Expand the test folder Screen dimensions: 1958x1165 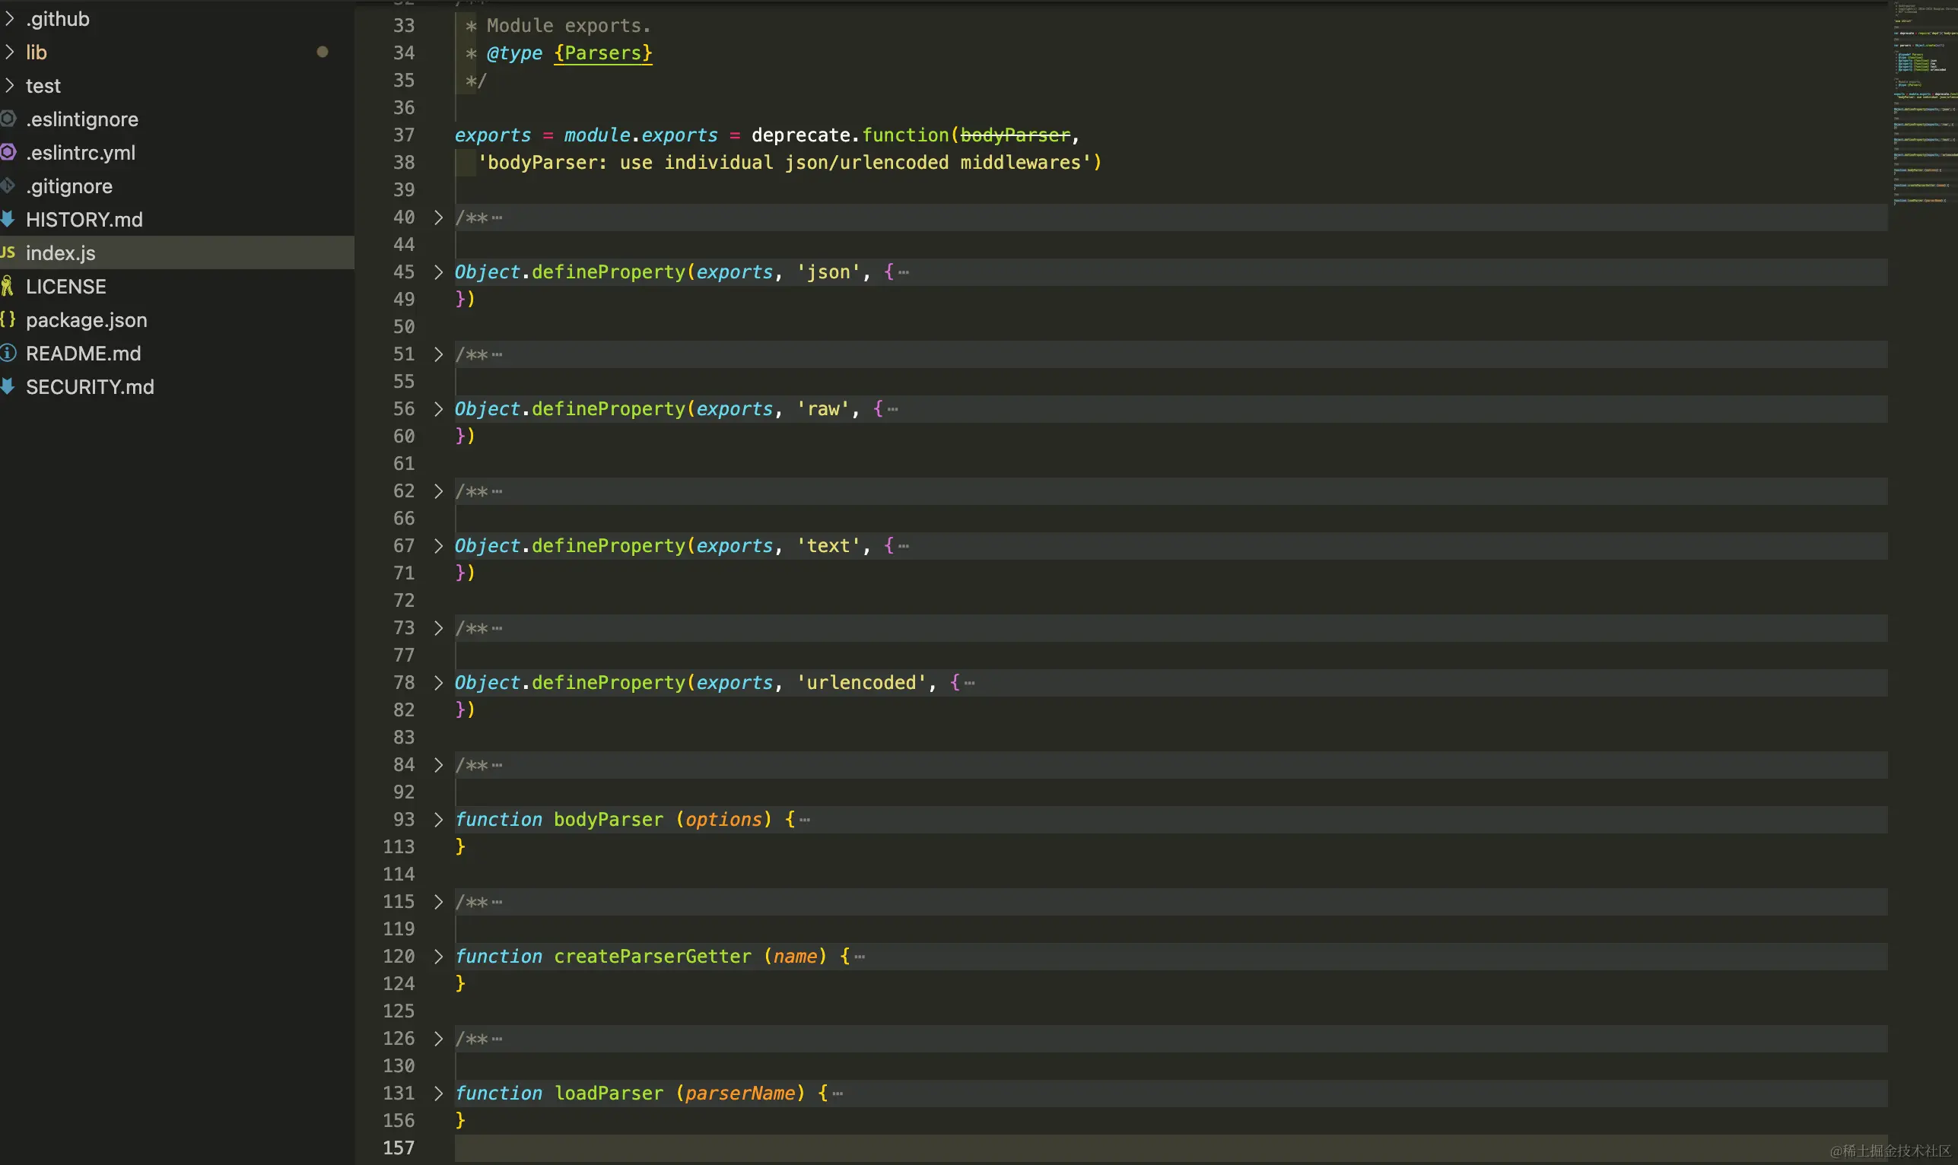click(x=9, y=84)
